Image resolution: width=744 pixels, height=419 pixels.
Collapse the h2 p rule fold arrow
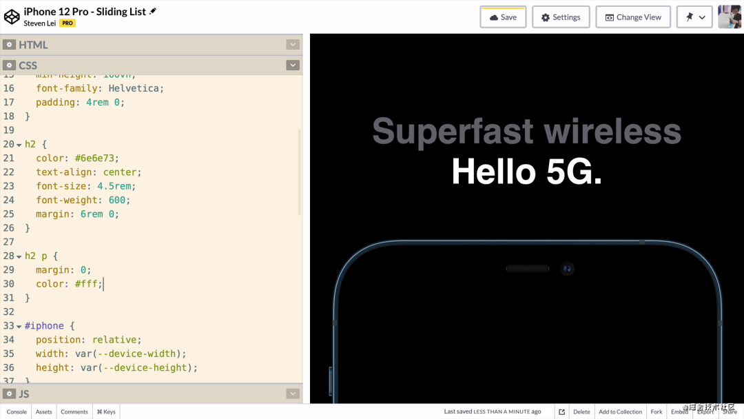(19, 257)
